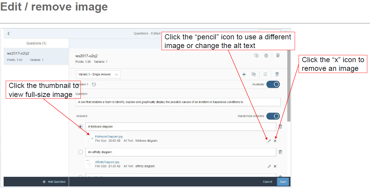The width and height of the screenshot is (370, 190).
Task: Toggle the Randomize Answers switch
Action: [273, 116]
